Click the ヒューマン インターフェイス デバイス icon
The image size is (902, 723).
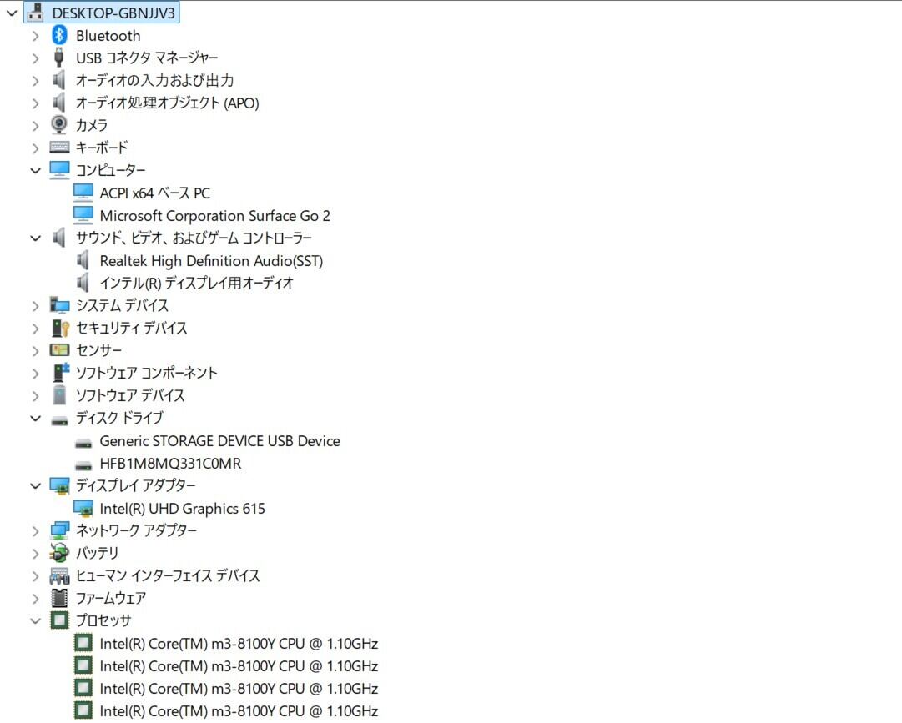tap(59, 576)
